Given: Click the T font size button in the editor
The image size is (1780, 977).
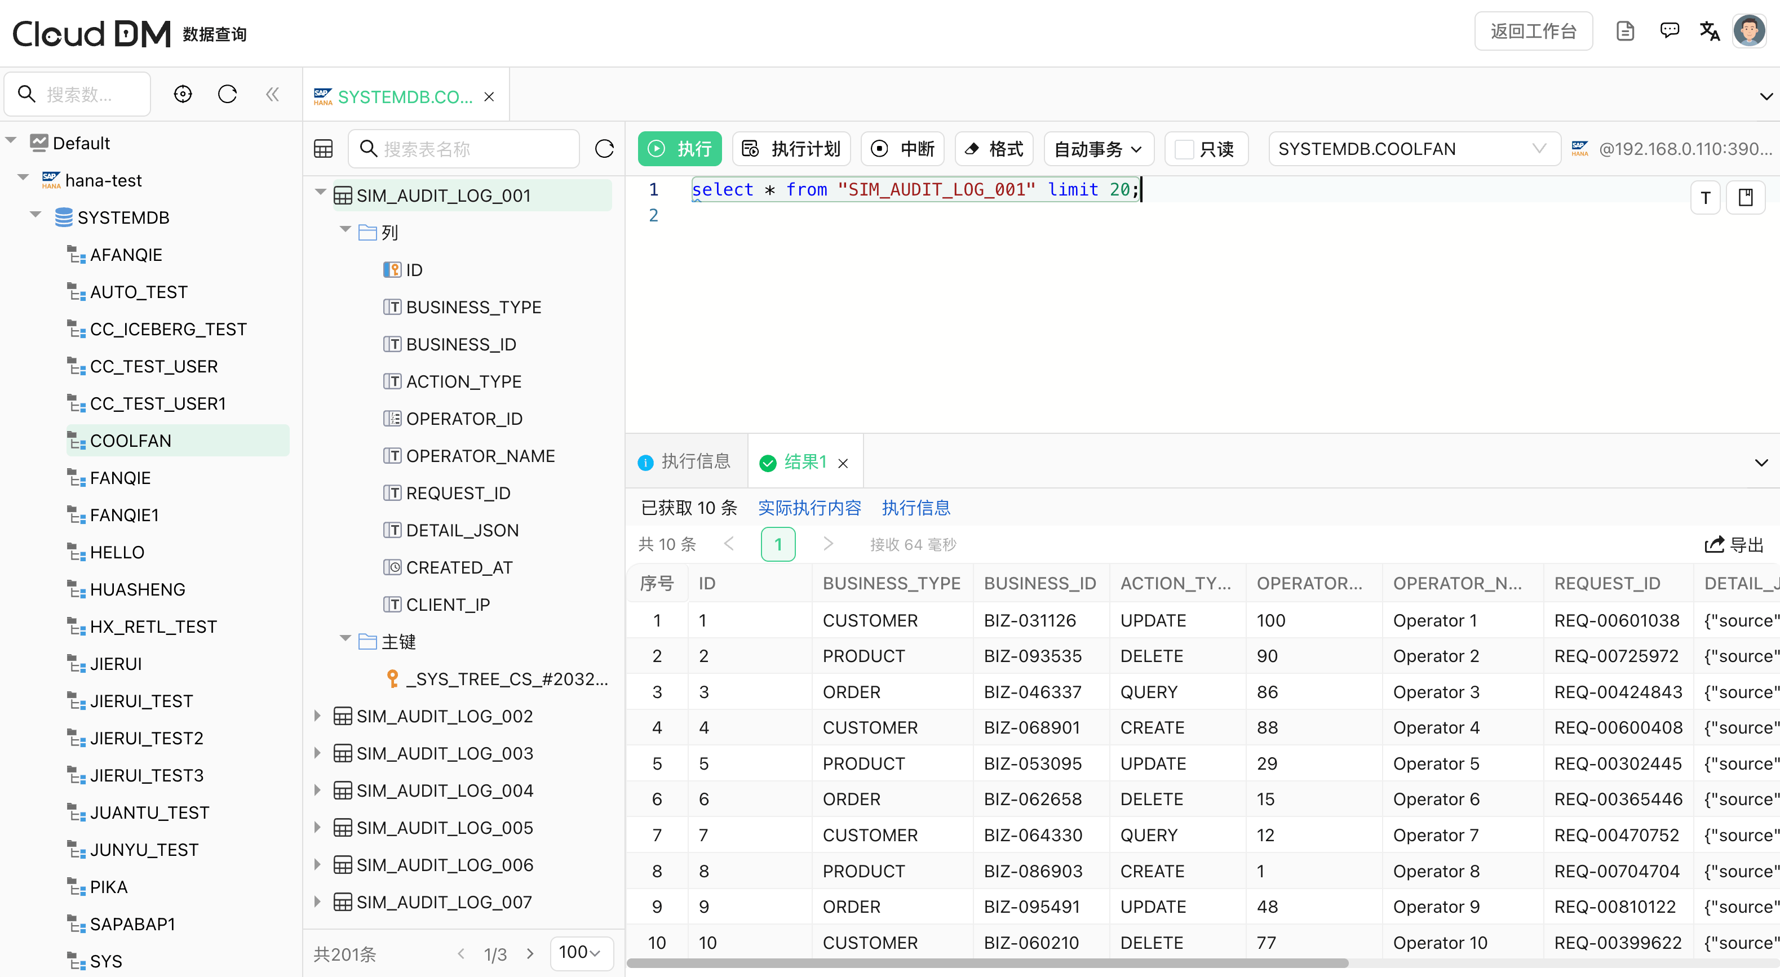Looking at the screenshot, I should [x=1706, y=198].
